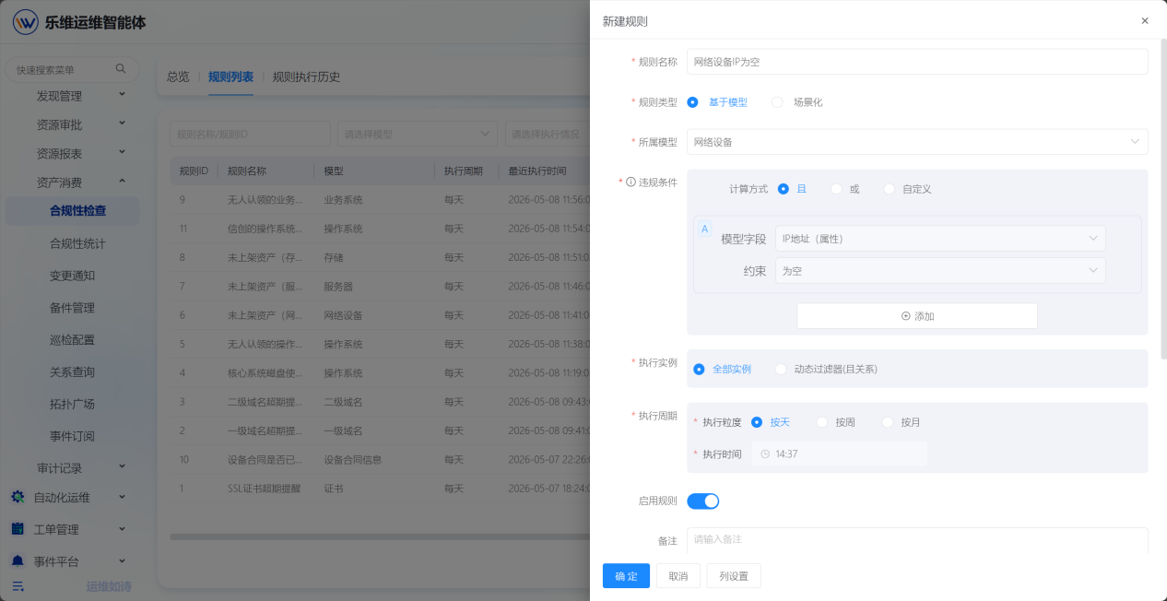Image resolution: width=1167 pixels, height=601 pixels.
Task: Click the 运维如诗 link at sidebar bottom
Action: (x=109, y=586)
